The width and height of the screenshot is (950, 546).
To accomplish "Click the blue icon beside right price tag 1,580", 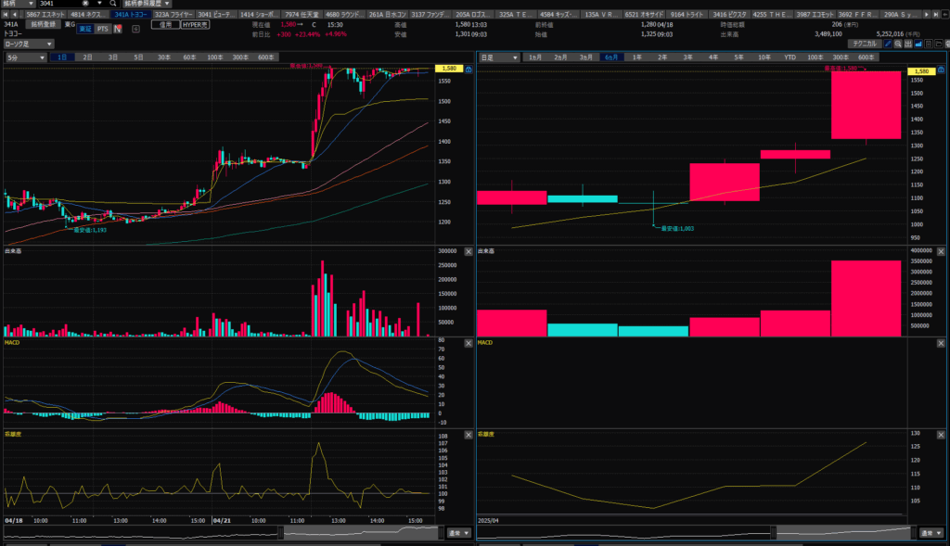I will point(941,71).
